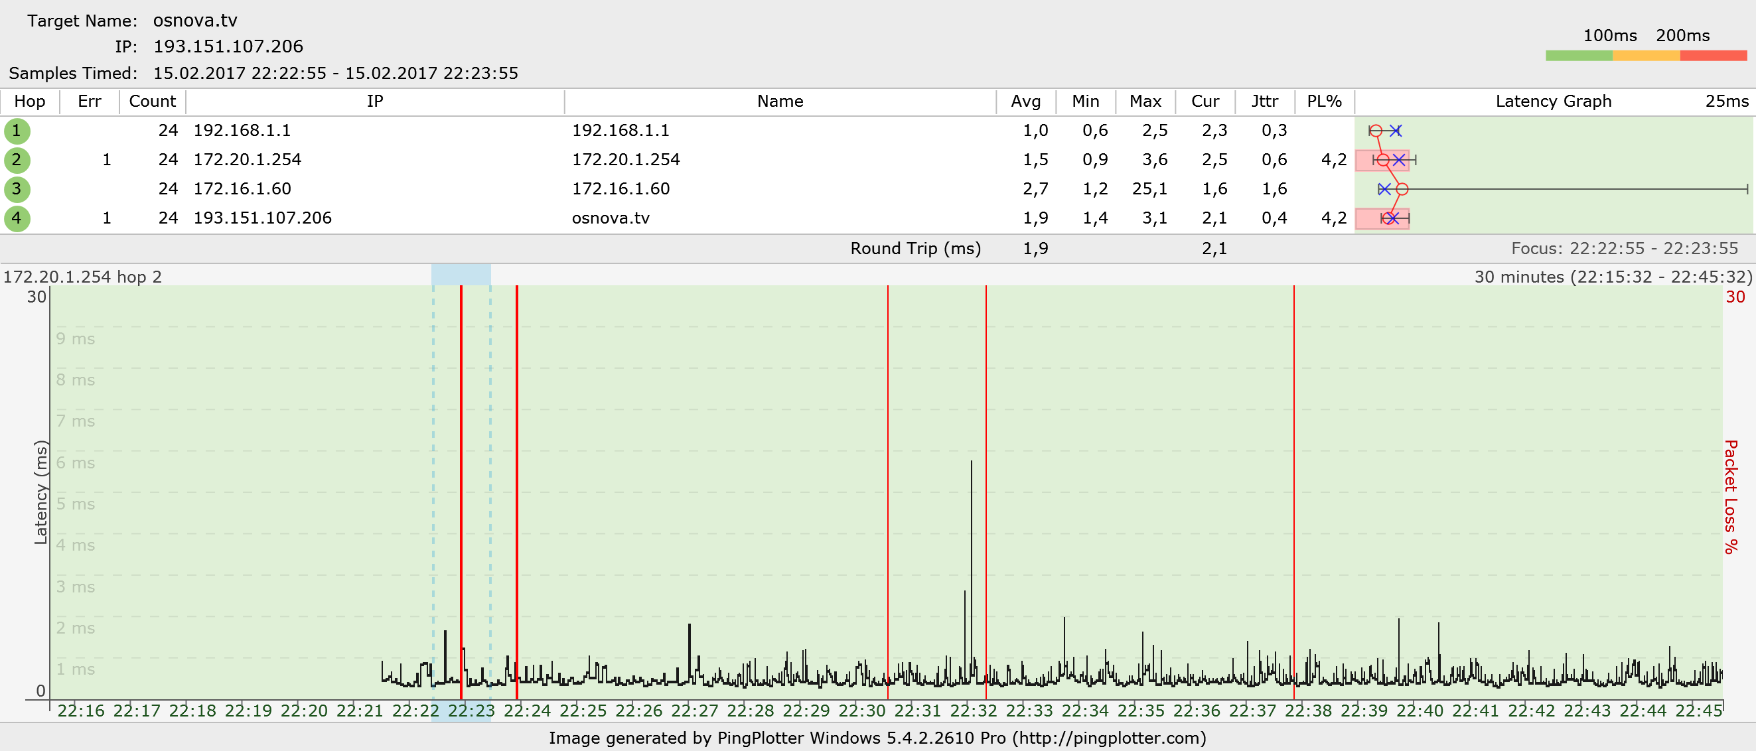The height and width of the screenshot is (751, 1756).
Task: Click the Latency Graph column header
Action: coord(1553,102)
